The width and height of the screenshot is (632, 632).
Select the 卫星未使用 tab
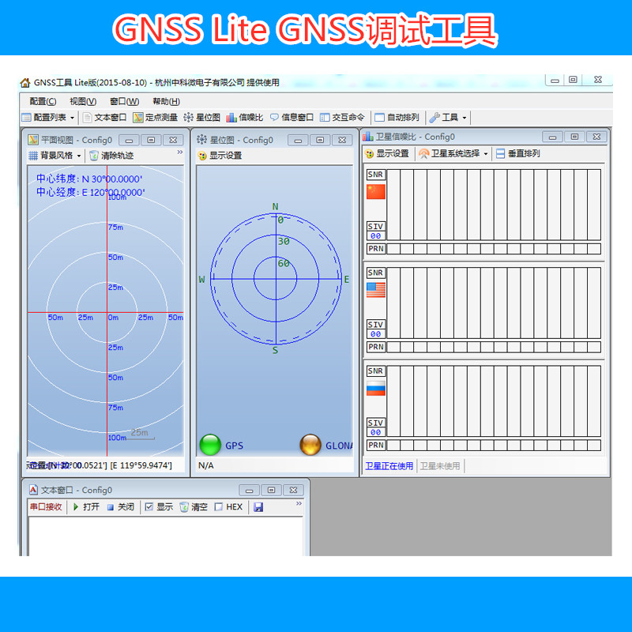pos(440,466)
